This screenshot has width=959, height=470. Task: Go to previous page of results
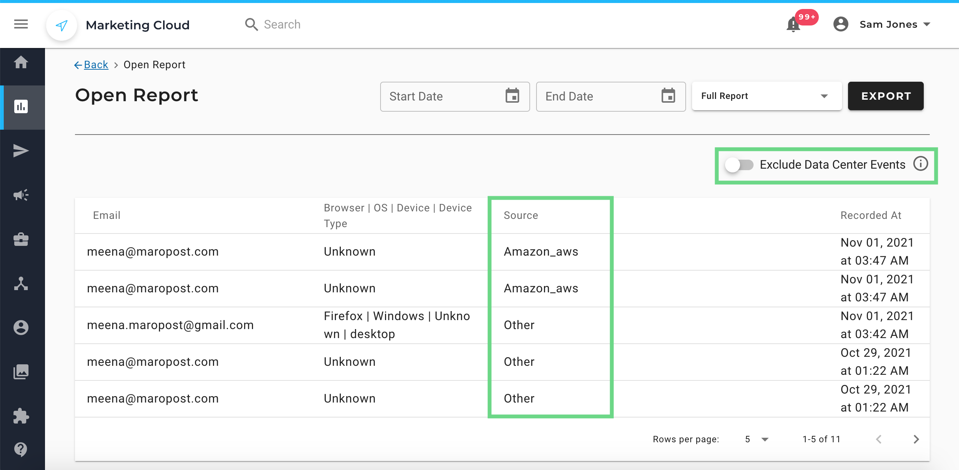pyautogui.click(x=879, y=439)
